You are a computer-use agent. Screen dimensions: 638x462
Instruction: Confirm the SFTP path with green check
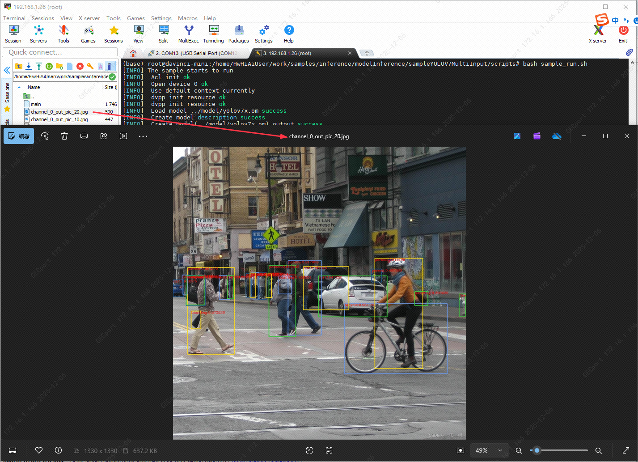coord(112,76)
